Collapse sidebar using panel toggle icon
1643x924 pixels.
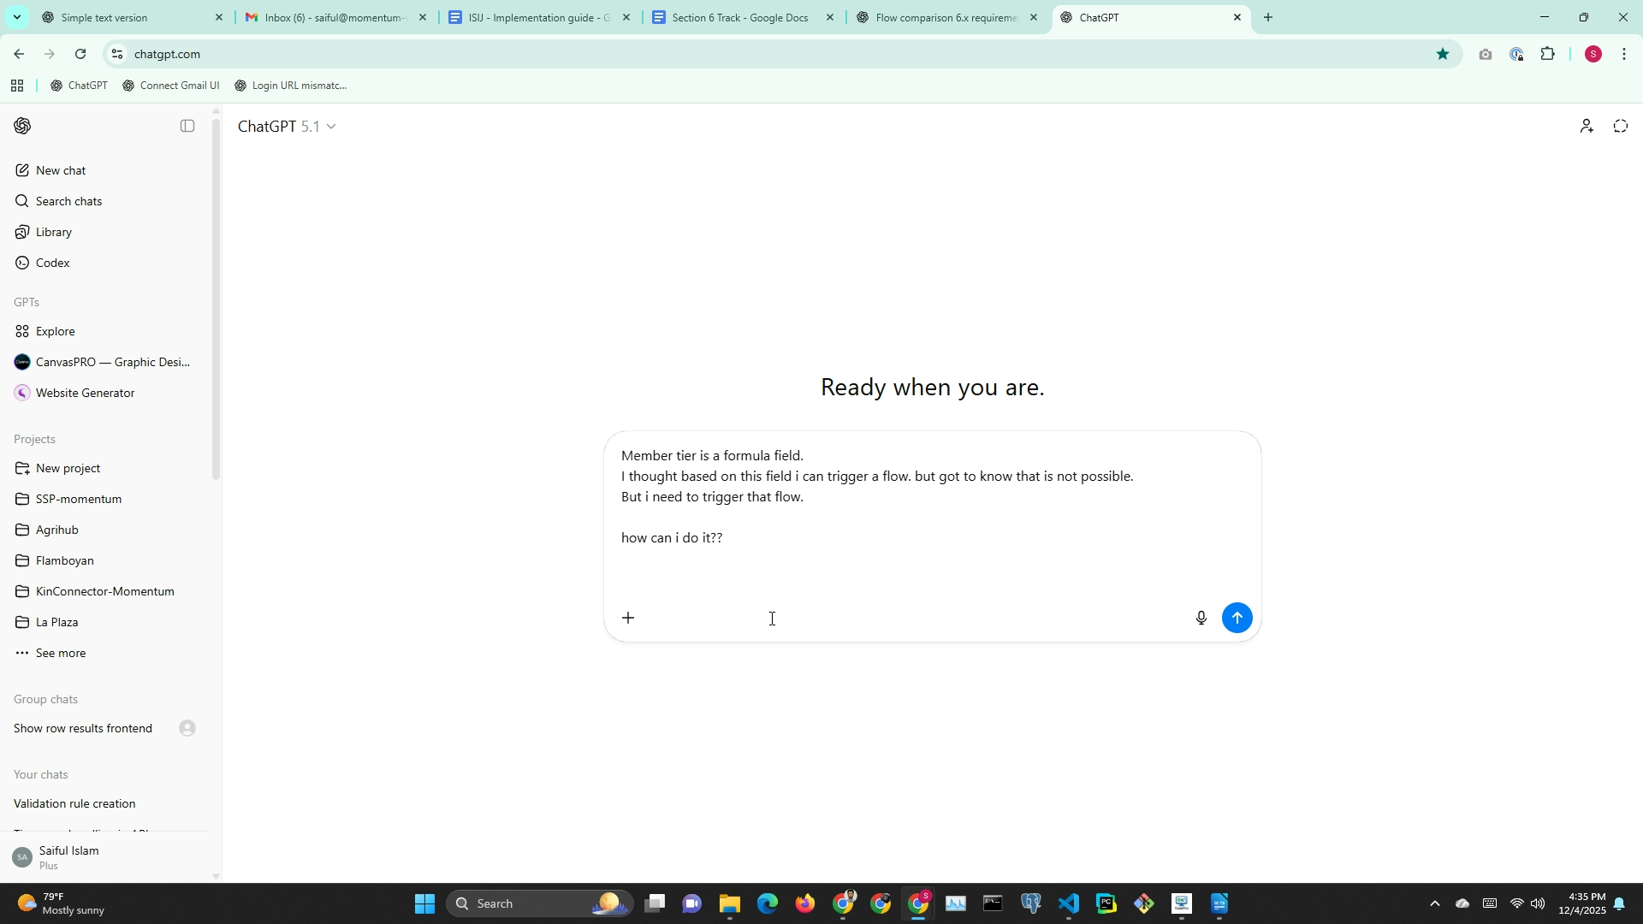[187, 126]
